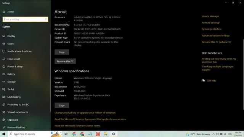The height and width of the screenshot is (137, 244).
Task: Open the Microsoft Services Agreement link
Action: pos(90,119)
